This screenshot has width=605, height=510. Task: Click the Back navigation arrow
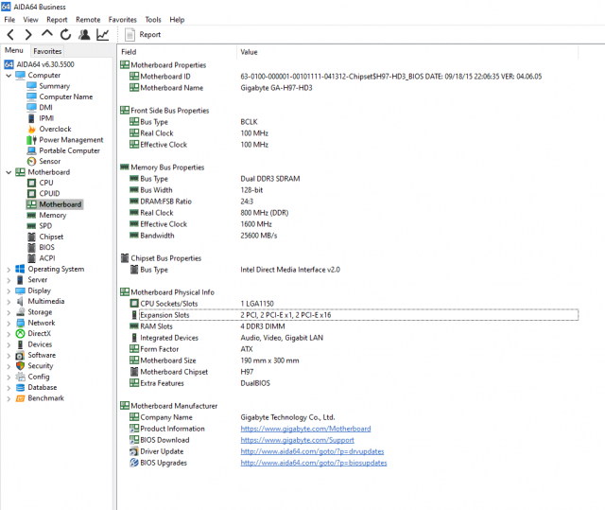click(10, 35)
